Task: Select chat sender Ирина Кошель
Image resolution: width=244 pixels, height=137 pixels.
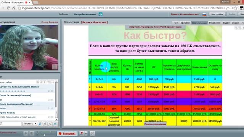Action: 8,113
